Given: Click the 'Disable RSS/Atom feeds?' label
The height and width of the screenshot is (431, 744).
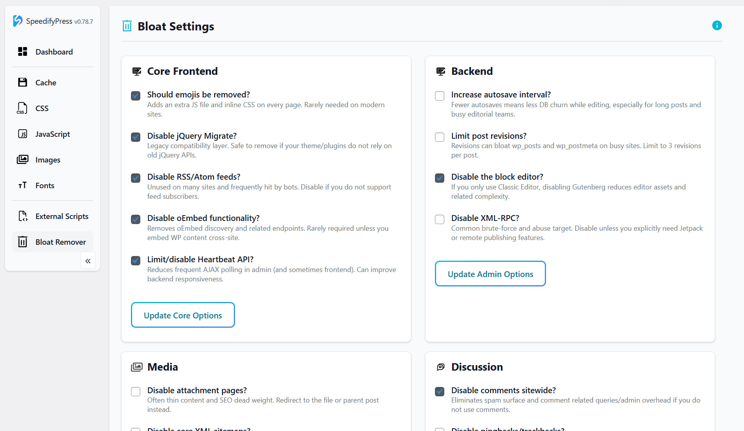Looking at the screenshot, I should pos(194,177).
